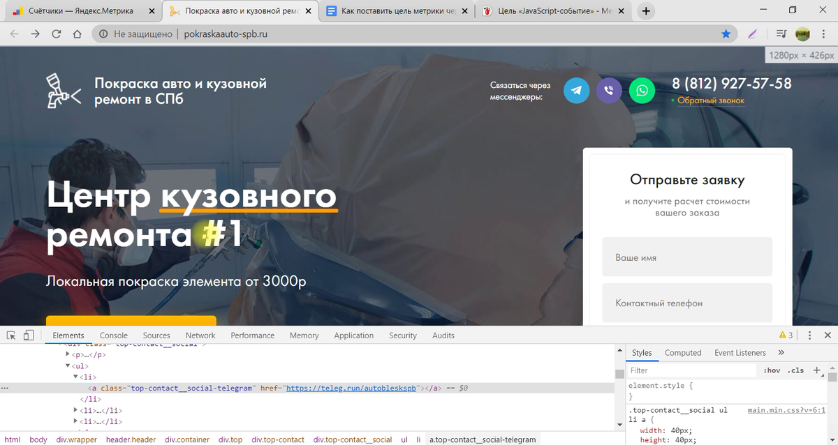838x445 pixels.
Task: Open the hidden panels chevron next to Event Listeners
Action: (781, 352)
